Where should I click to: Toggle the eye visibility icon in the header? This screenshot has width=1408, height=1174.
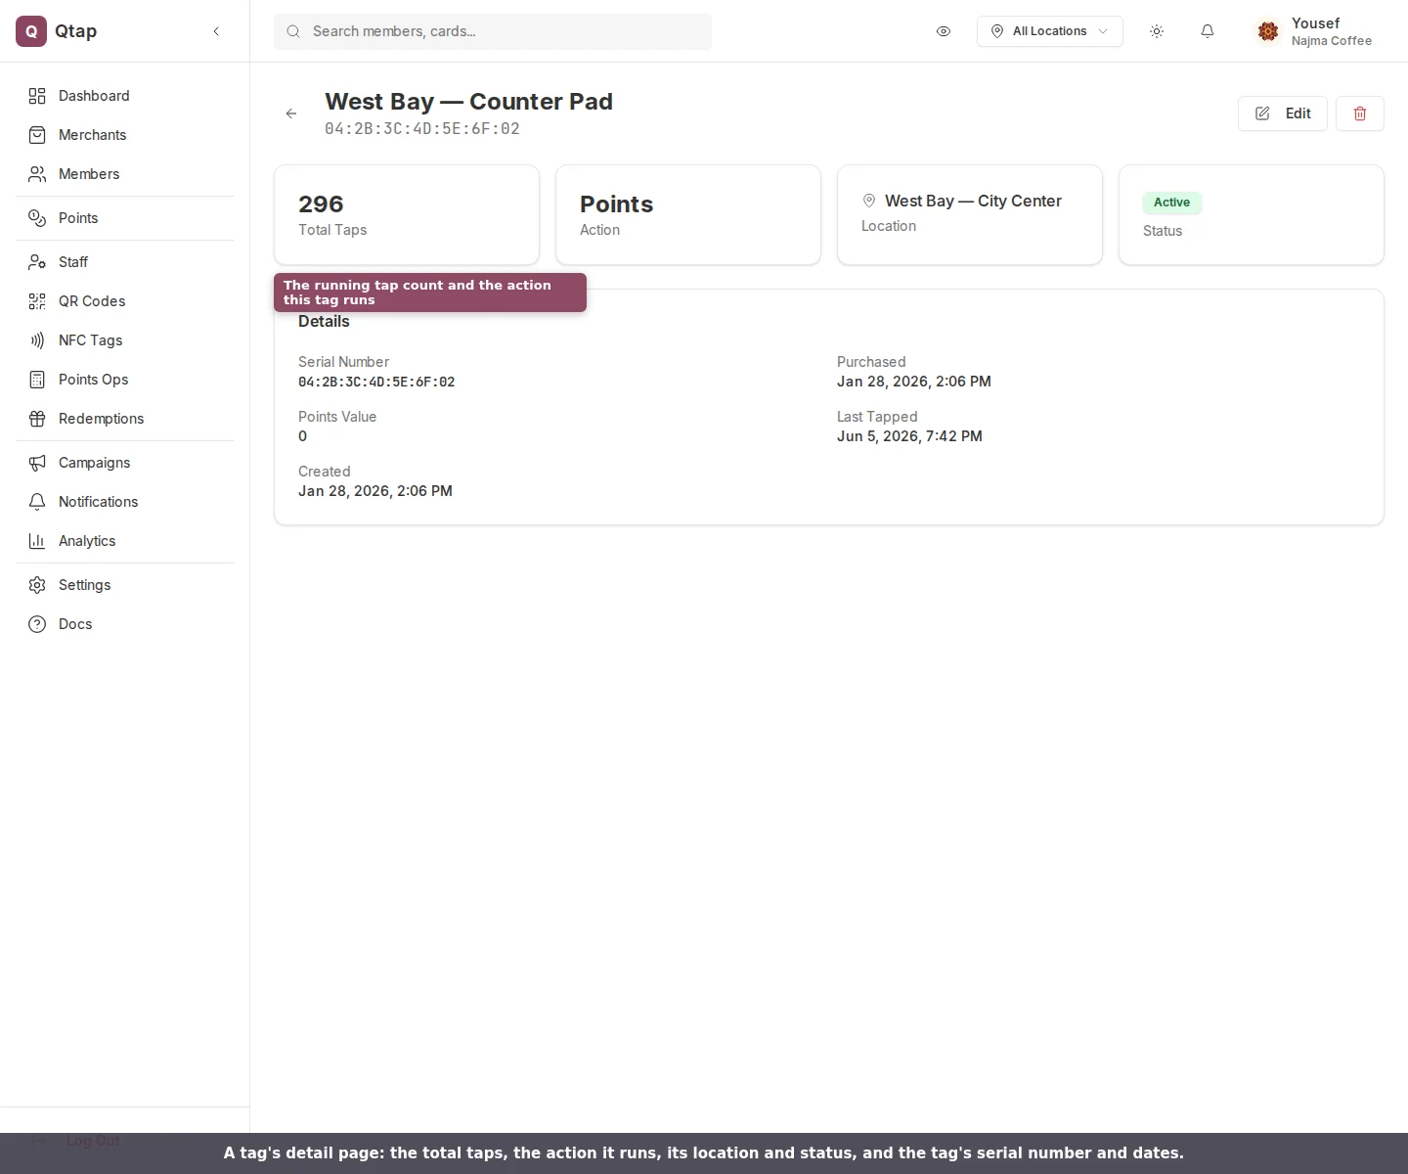point(944,31)
